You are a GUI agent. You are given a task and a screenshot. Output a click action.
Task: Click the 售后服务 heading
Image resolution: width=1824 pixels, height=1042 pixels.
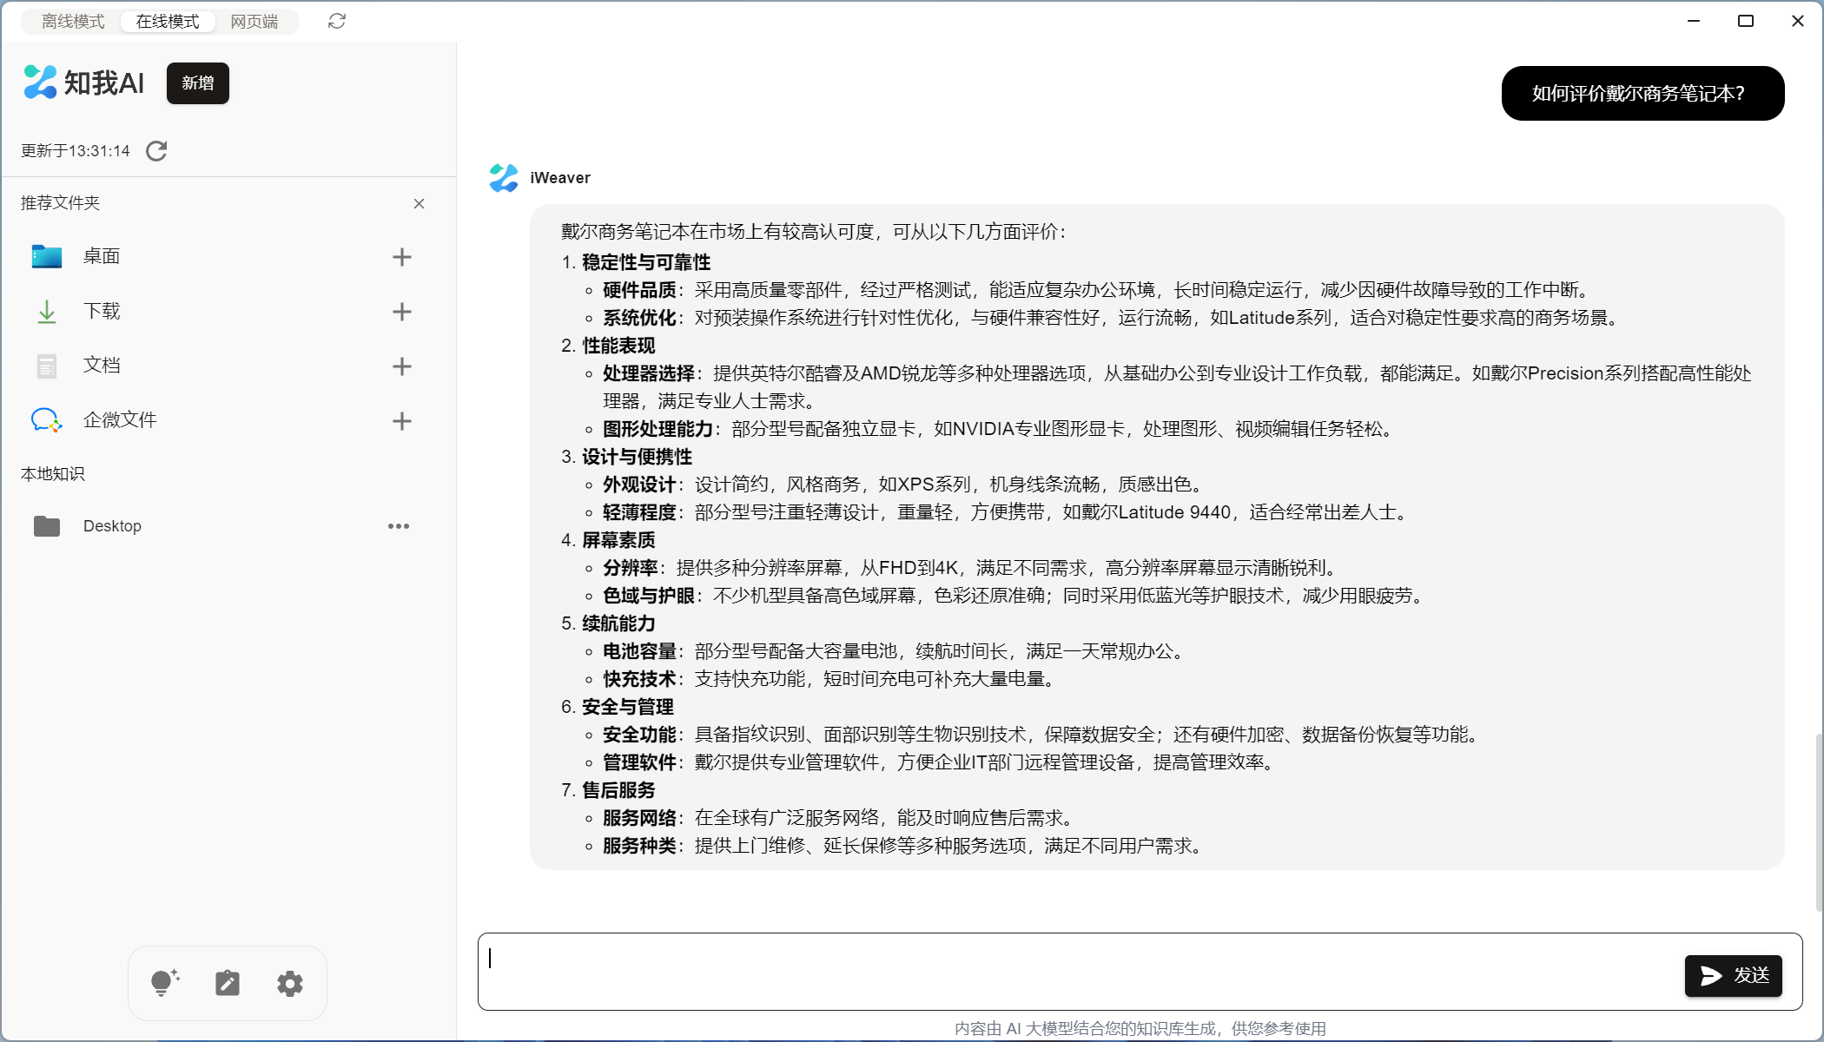click(618, 790)
